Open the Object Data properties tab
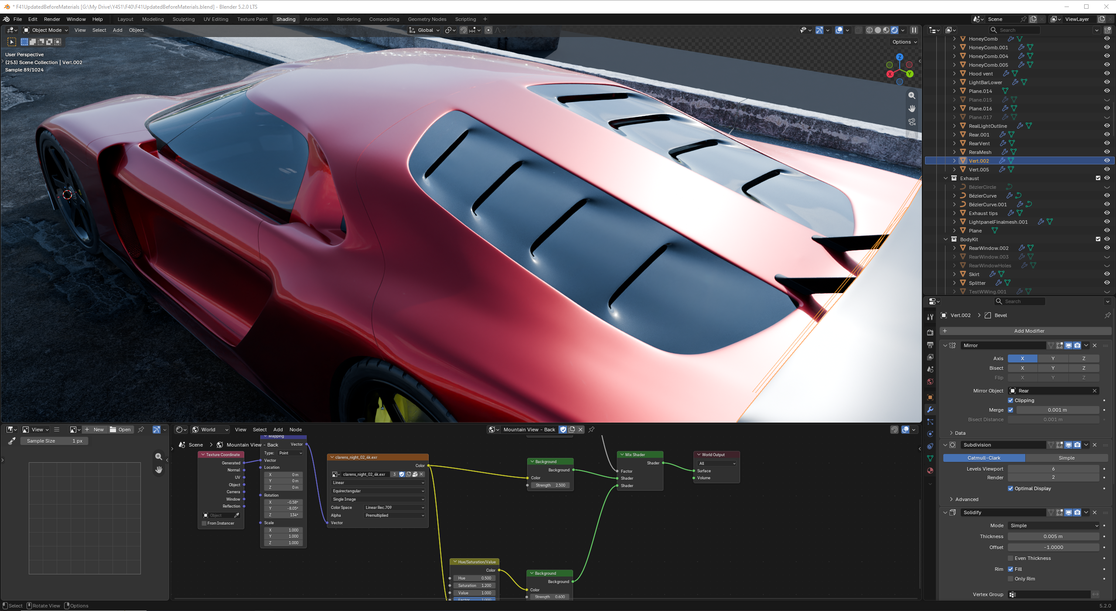Viewport: 1116px width, 611px height. 930,458
